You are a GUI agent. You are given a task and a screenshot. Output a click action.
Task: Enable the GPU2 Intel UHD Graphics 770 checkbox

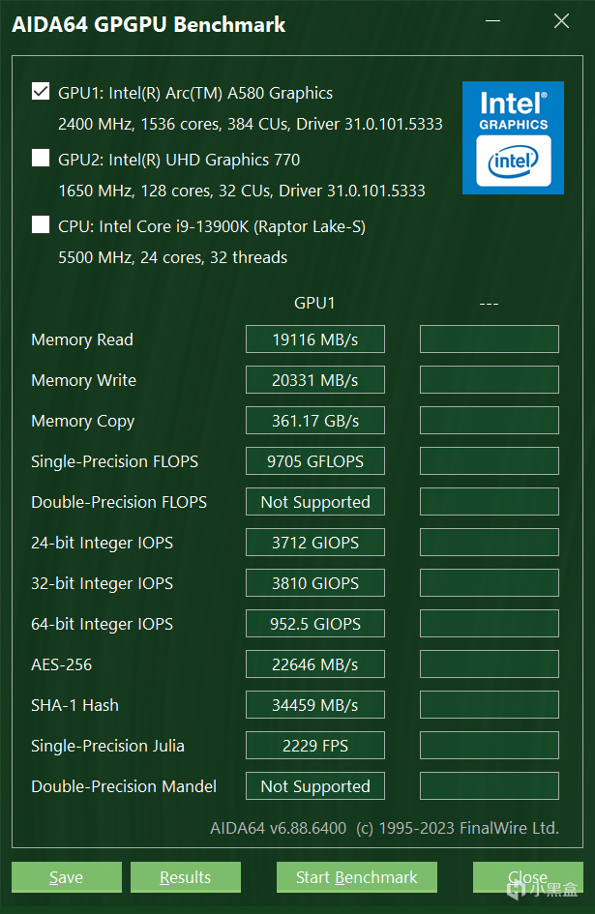[41, 159]
